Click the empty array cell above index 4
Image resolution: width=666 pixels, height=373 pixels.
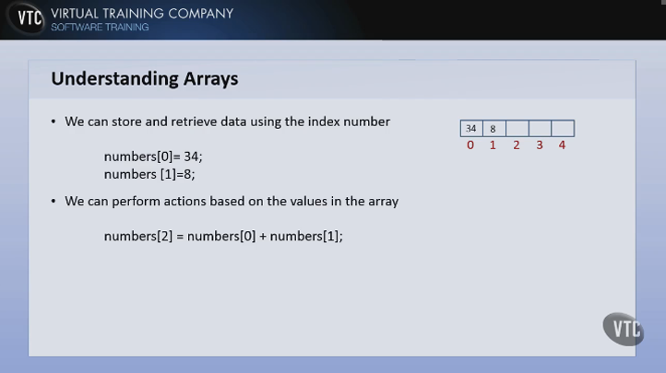click(563, 128)
